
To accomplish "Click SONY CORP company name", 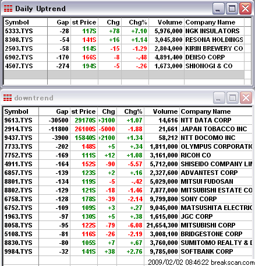I will [199, 199].
